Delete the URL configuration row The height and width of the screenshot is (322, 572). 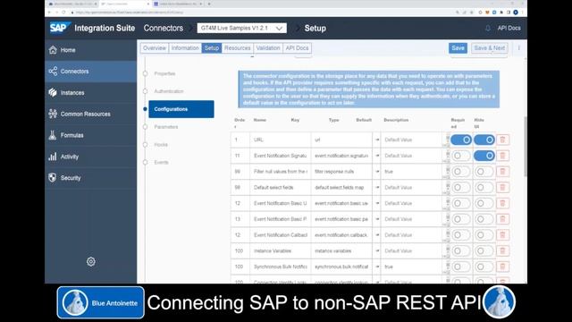coord(502,140)
